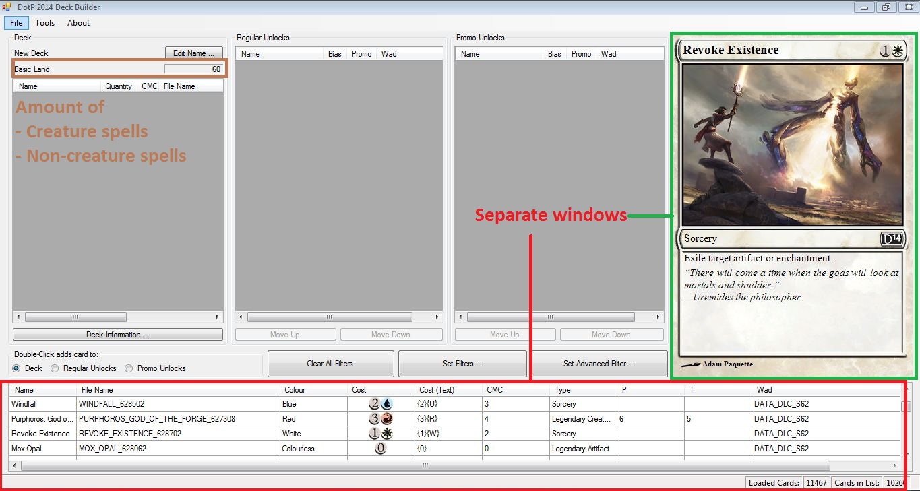This screenshot has height=491, width=920.
Task: Select the Deck radio button
Action: pos(17,368)
